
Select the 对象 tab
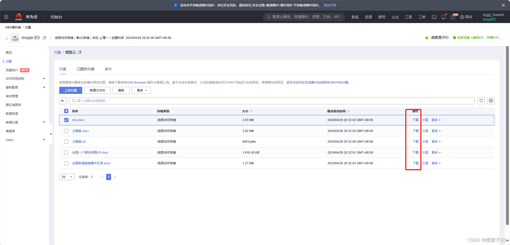pyautogui.click(x=63, y=69)
